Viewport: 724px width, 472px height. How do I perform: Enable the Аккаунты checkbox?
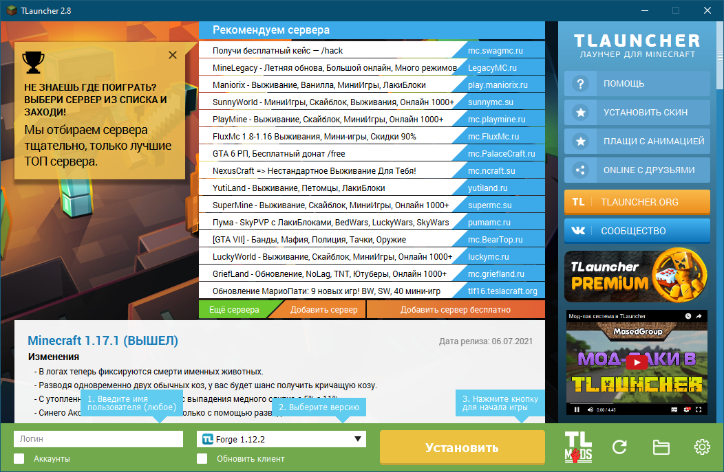[19, 458]
